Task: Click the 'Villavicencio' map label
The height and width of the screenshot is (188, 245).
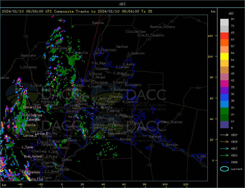Action: click(61, 48)
